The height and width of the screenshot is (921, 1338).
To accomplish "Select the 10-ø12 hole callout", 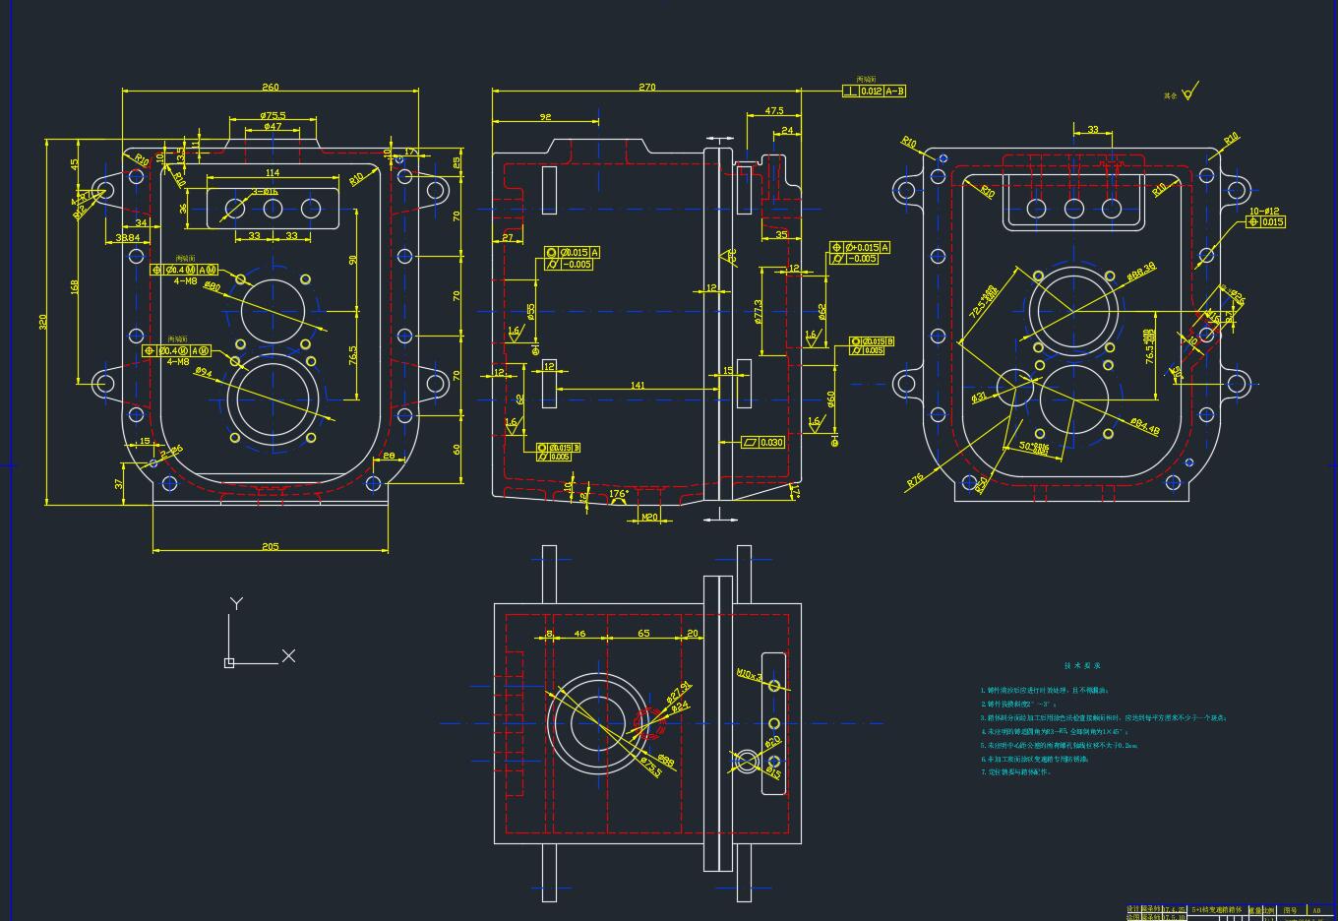I will click(1264, 211).
